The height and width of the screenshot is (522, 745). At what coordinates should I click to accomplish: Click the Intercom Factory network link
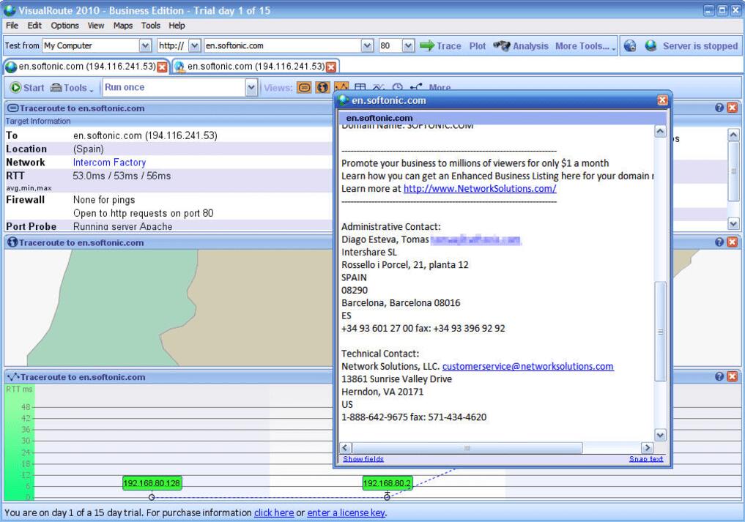109,163
